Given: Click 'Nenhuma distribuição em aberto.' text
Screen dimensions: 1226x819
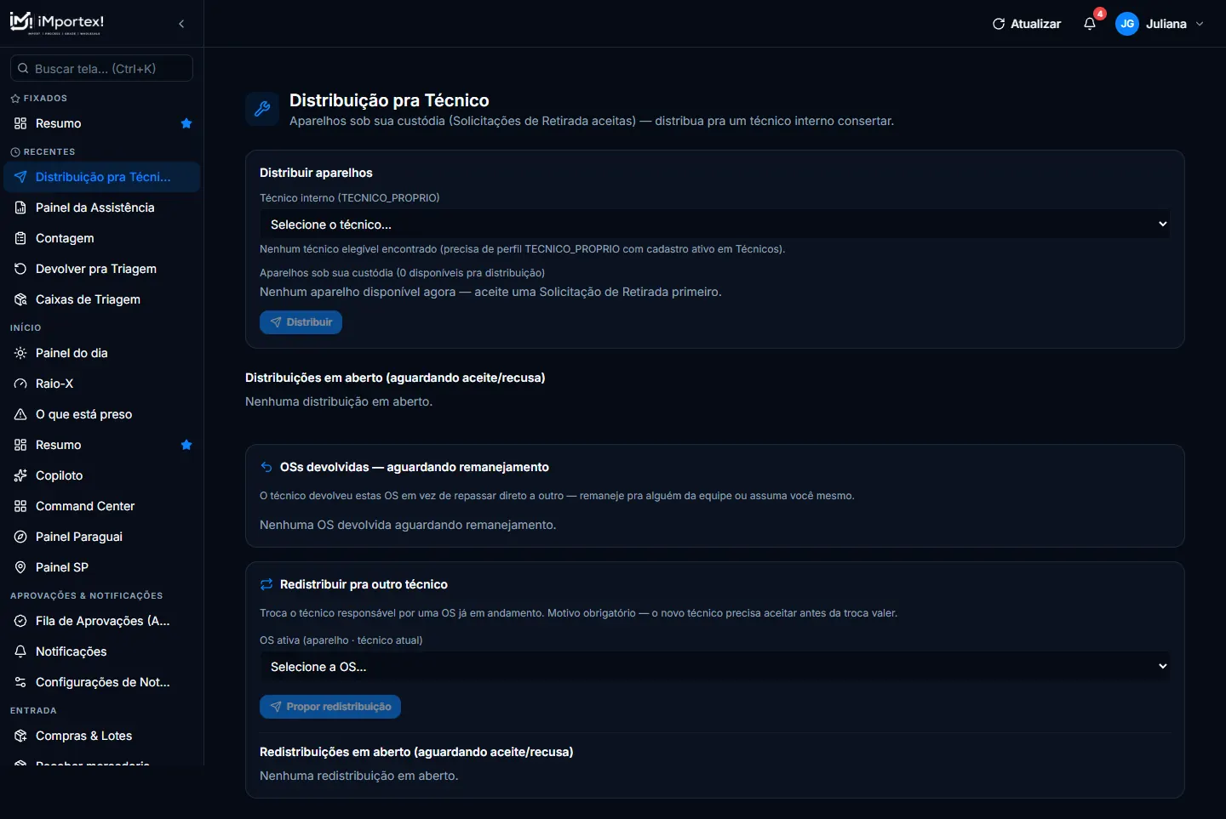Looking at the screenshot, I should (x=339, y=401).
